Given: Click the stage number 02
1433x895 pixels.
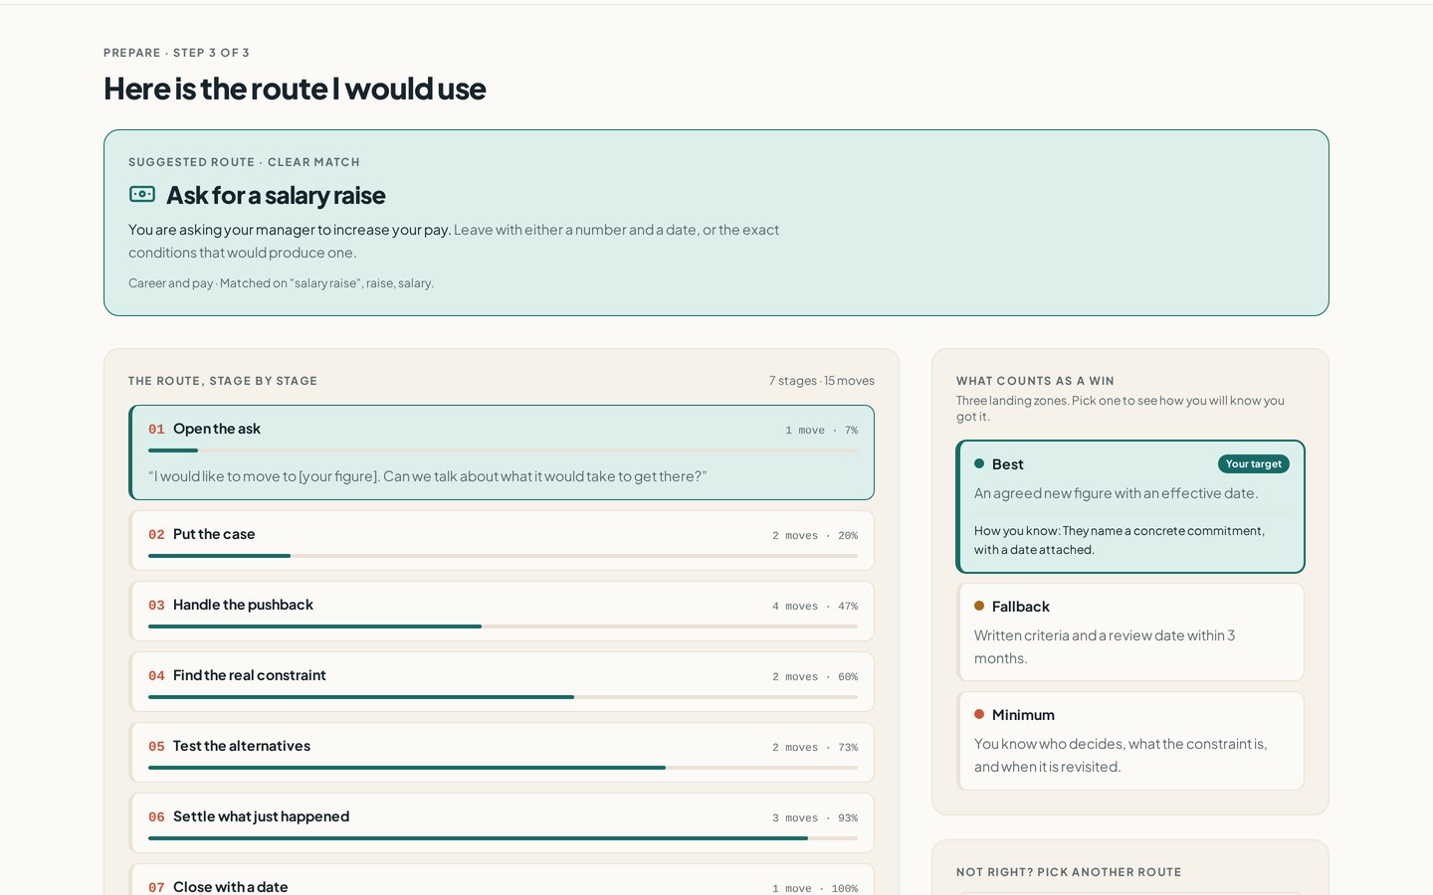Looking at the screenshot, I should click(x=156, y=535).
